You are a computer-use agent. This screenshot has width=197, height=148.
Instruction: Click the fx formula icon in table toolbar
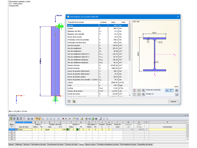coord(104,119)
